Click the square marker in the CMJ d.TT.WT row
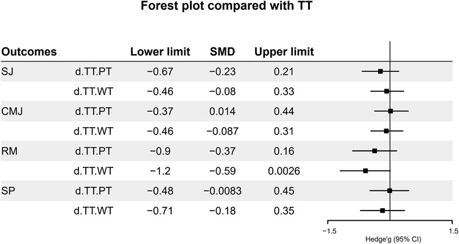The image size is (459, 244). coord(387,131)
